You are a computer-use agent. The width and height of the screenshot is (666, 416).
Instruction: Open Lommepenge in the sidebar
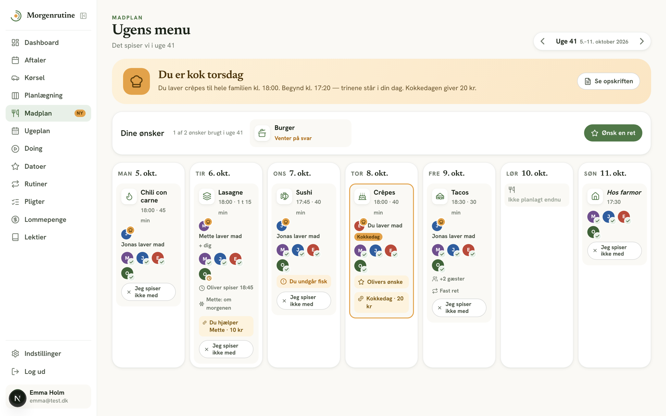tap(48, 220)
